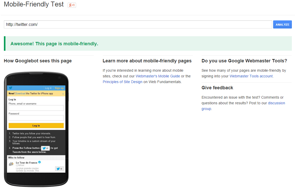Click the follow button next to Le Tour de France
The height and width of the screenshot is (191, 296).
pyautogui.click(x=59, y=169)
